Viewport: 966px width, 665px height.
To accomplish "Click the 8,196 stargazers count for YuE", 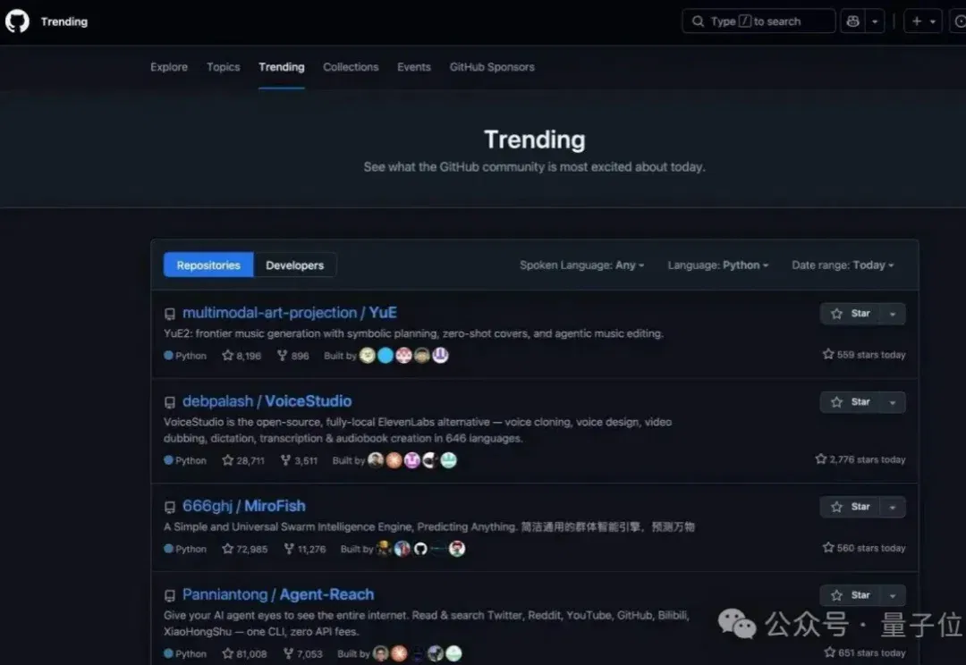I will 241,355.
